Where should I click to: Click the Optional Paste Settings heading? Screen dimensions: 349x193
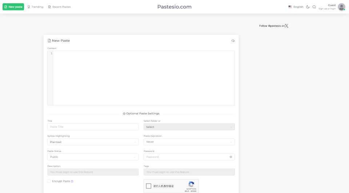pos(141,113)
